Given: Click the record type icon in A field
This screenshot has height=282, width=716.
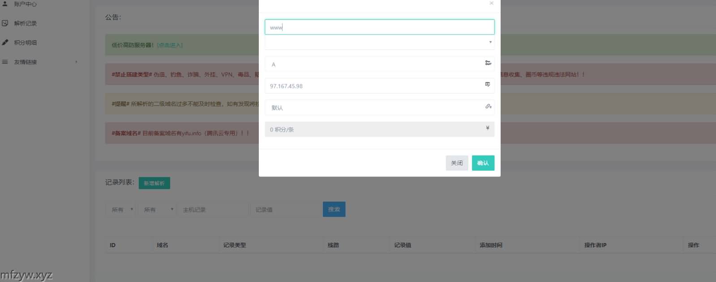Looking at the screenshot, I should pos(488,63).
